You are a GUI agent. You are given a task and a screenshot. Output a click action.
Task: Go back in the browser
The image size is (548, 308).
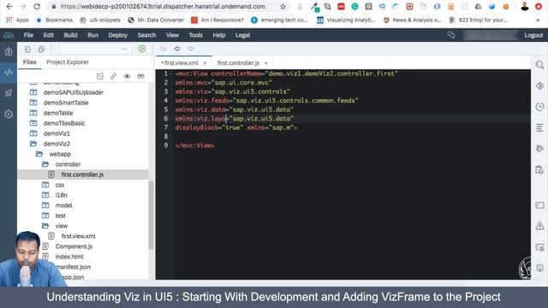point(9,7)
